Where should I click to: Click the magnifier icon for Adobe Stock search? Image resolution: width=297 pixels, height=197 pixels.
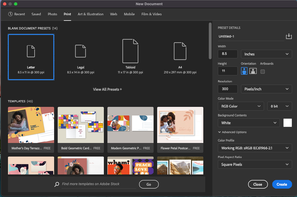pos(57,184)
